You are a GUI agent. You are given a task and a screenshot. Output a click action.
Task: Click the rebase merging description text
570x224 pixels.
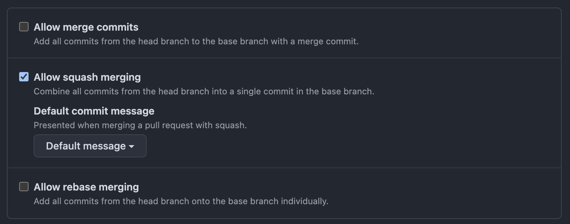181,201
